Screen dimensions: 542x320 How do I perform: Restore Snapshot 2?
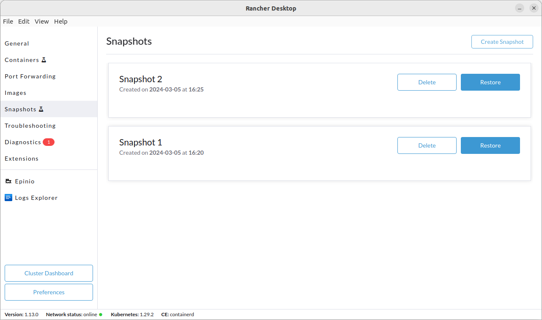pos(490,82)
